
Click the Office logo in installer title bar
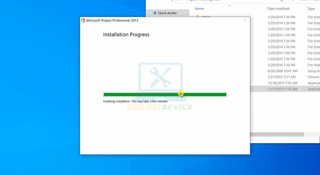83,20
